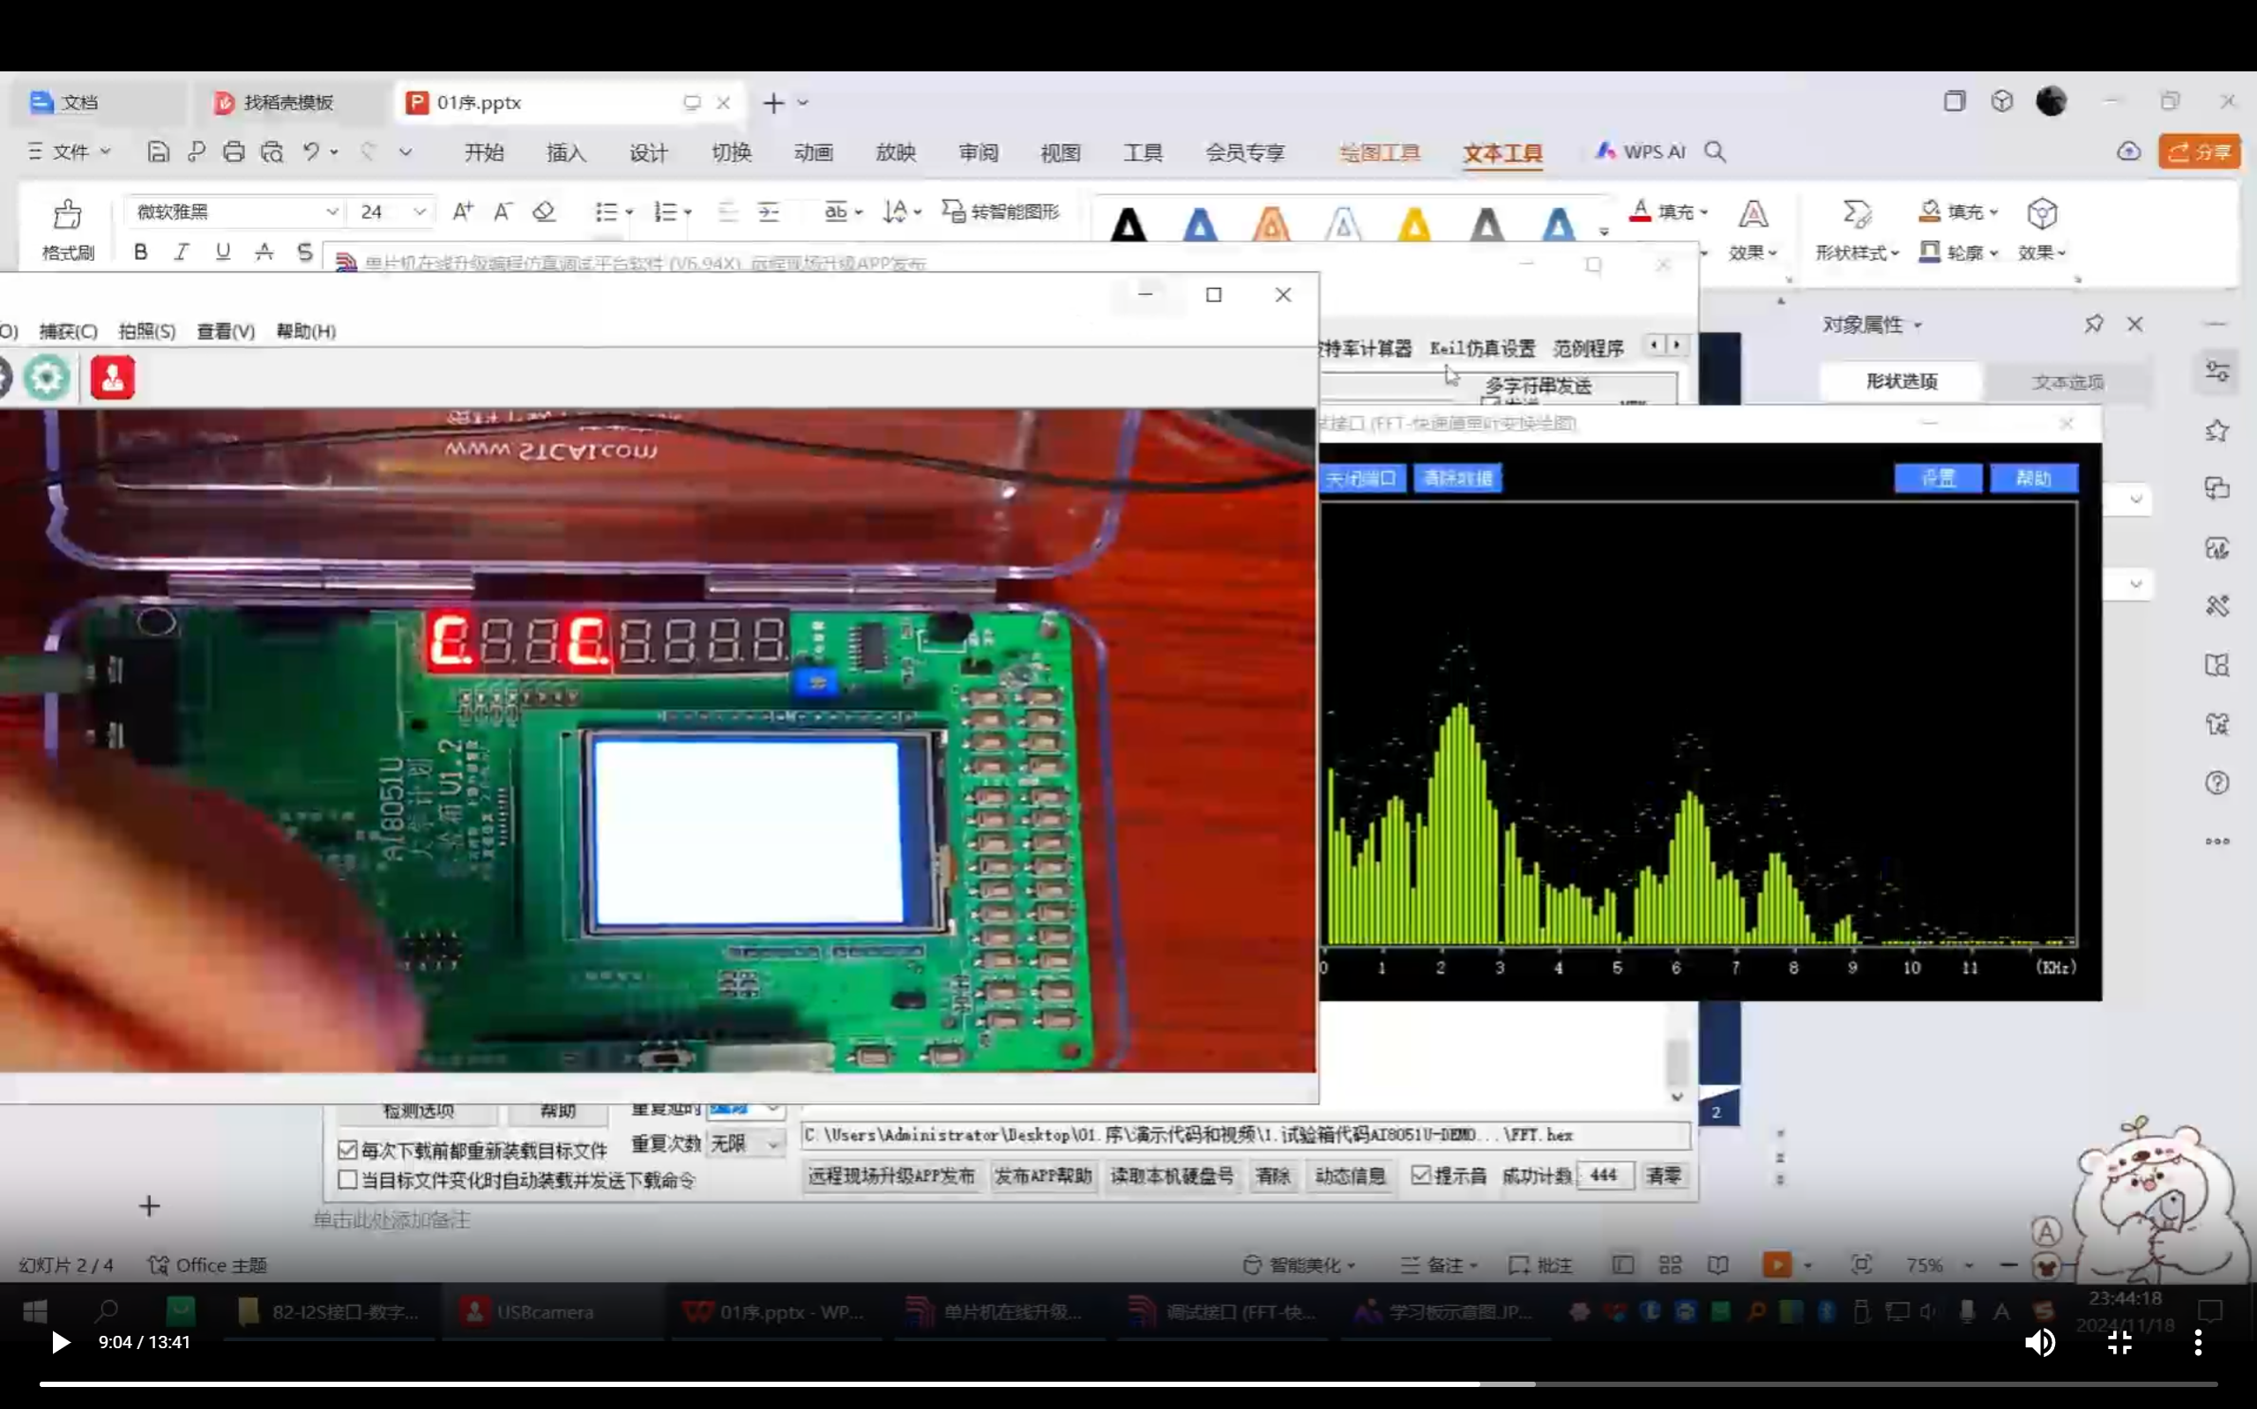Click the black A text style preset
The height and width of the screenshot is (1409, 2257).
point(1128,225)
